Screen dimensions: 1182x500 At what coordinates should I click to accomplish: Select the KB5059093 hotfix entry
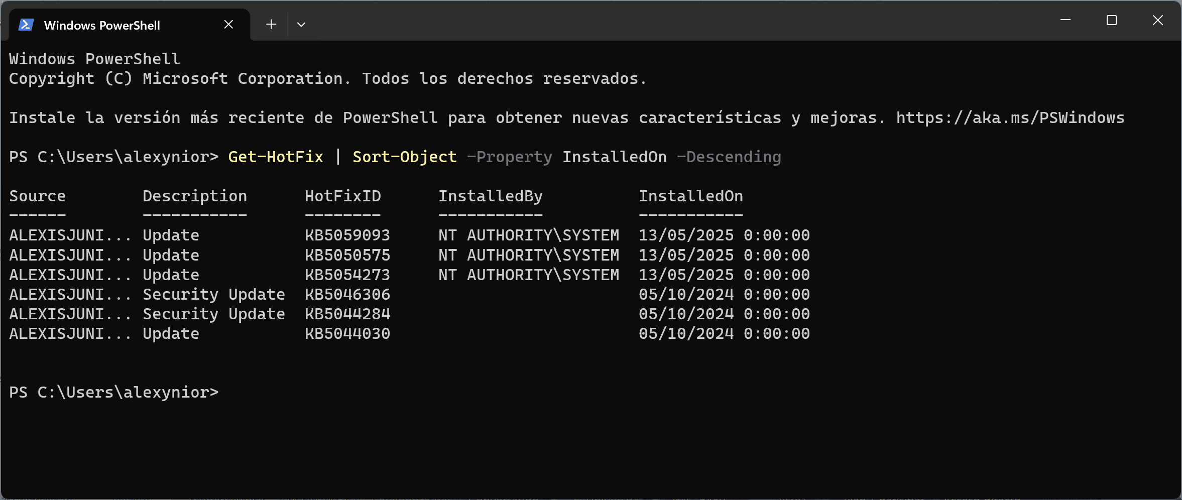coord(347,234)
